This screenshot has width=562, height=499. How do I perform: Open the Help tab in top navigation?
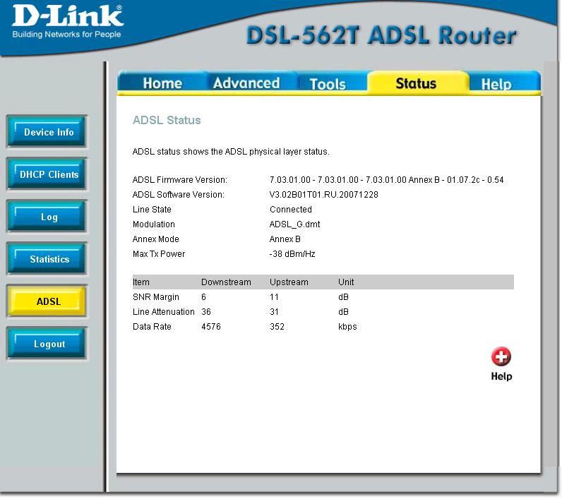496,84
